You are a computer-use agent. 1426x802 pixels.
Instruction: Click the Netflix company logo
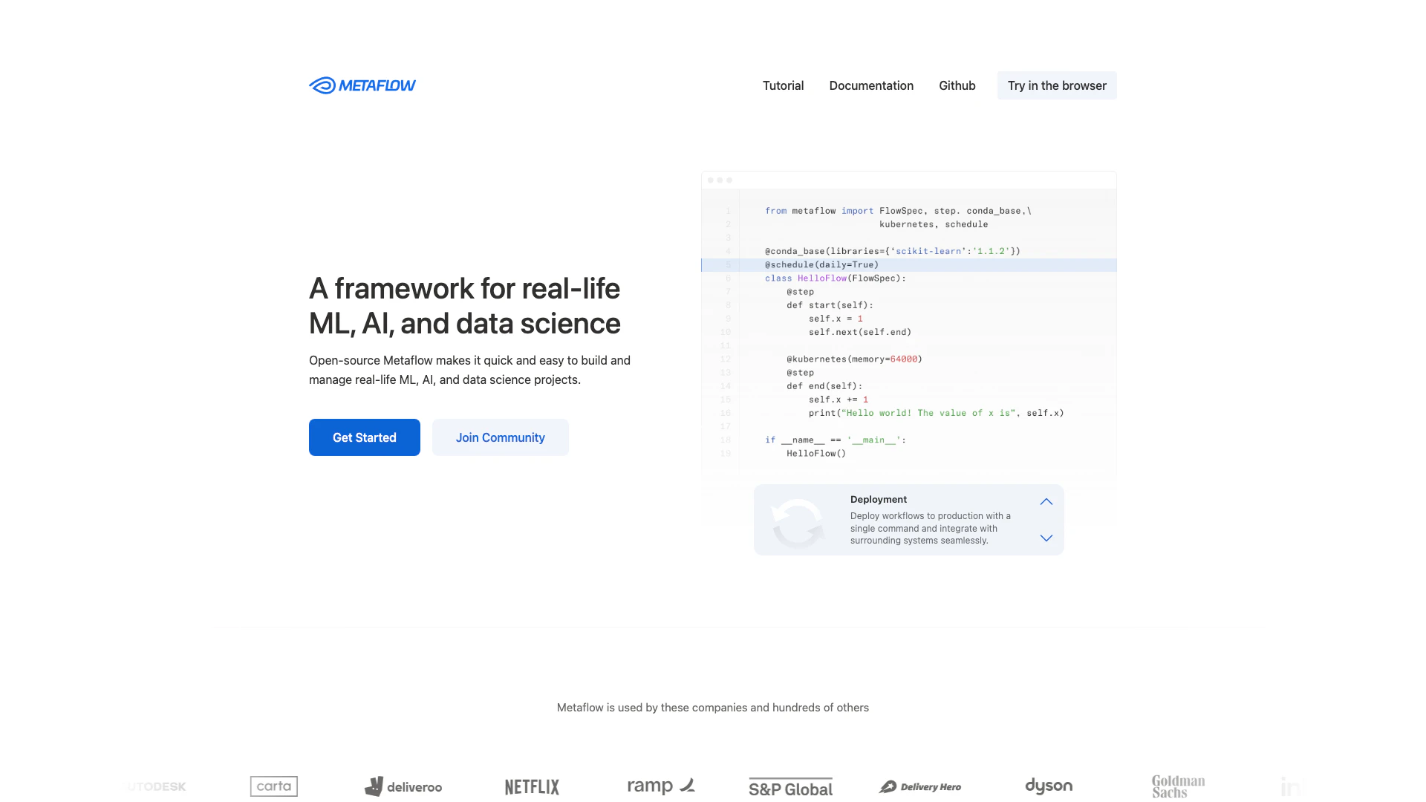point(532,786)
